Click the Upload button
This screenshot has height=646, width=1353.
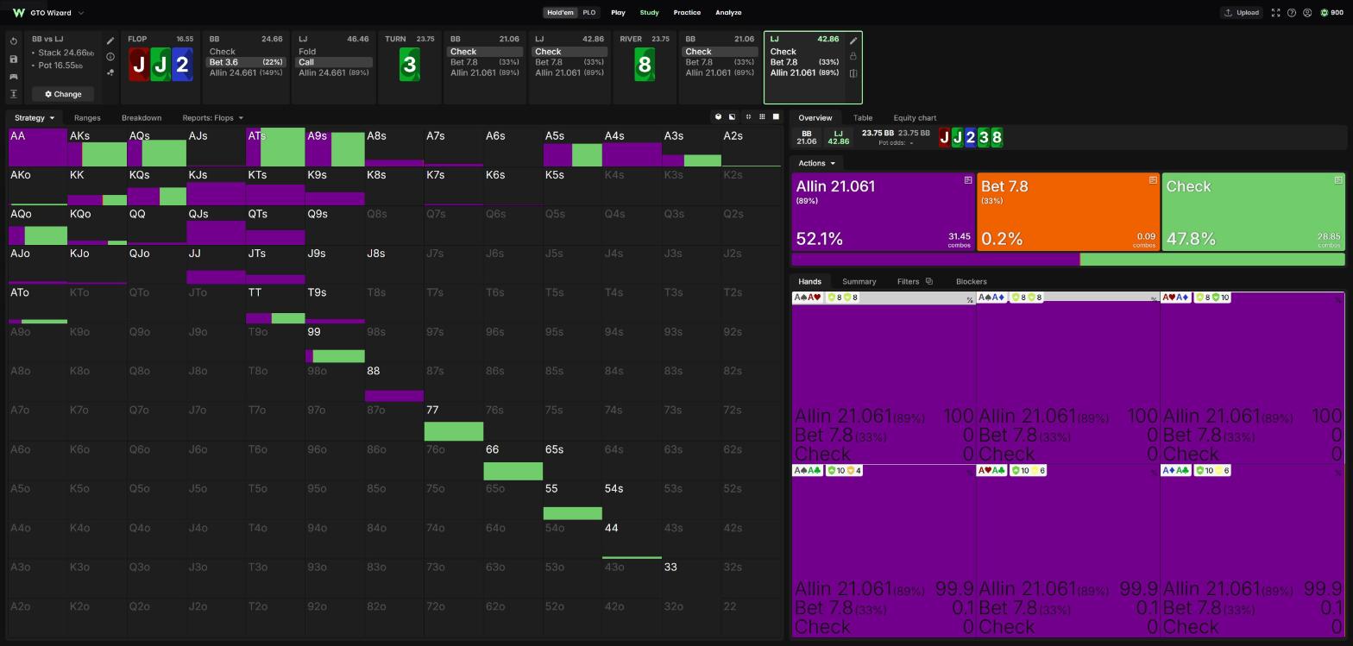pos(1241,13)
